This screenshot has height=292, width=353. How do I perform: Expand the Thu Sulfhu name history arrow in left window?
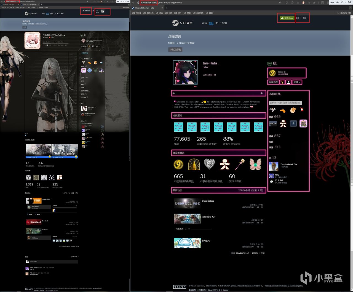[65, 36]
